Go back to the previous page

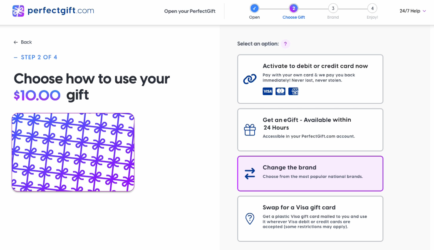click(x=23, y=42)
